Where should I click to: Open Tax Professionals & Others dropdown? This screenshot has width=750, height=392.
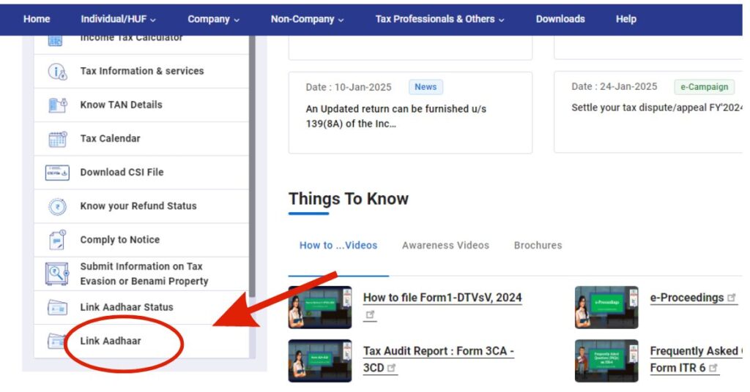(x=439, y=19)
